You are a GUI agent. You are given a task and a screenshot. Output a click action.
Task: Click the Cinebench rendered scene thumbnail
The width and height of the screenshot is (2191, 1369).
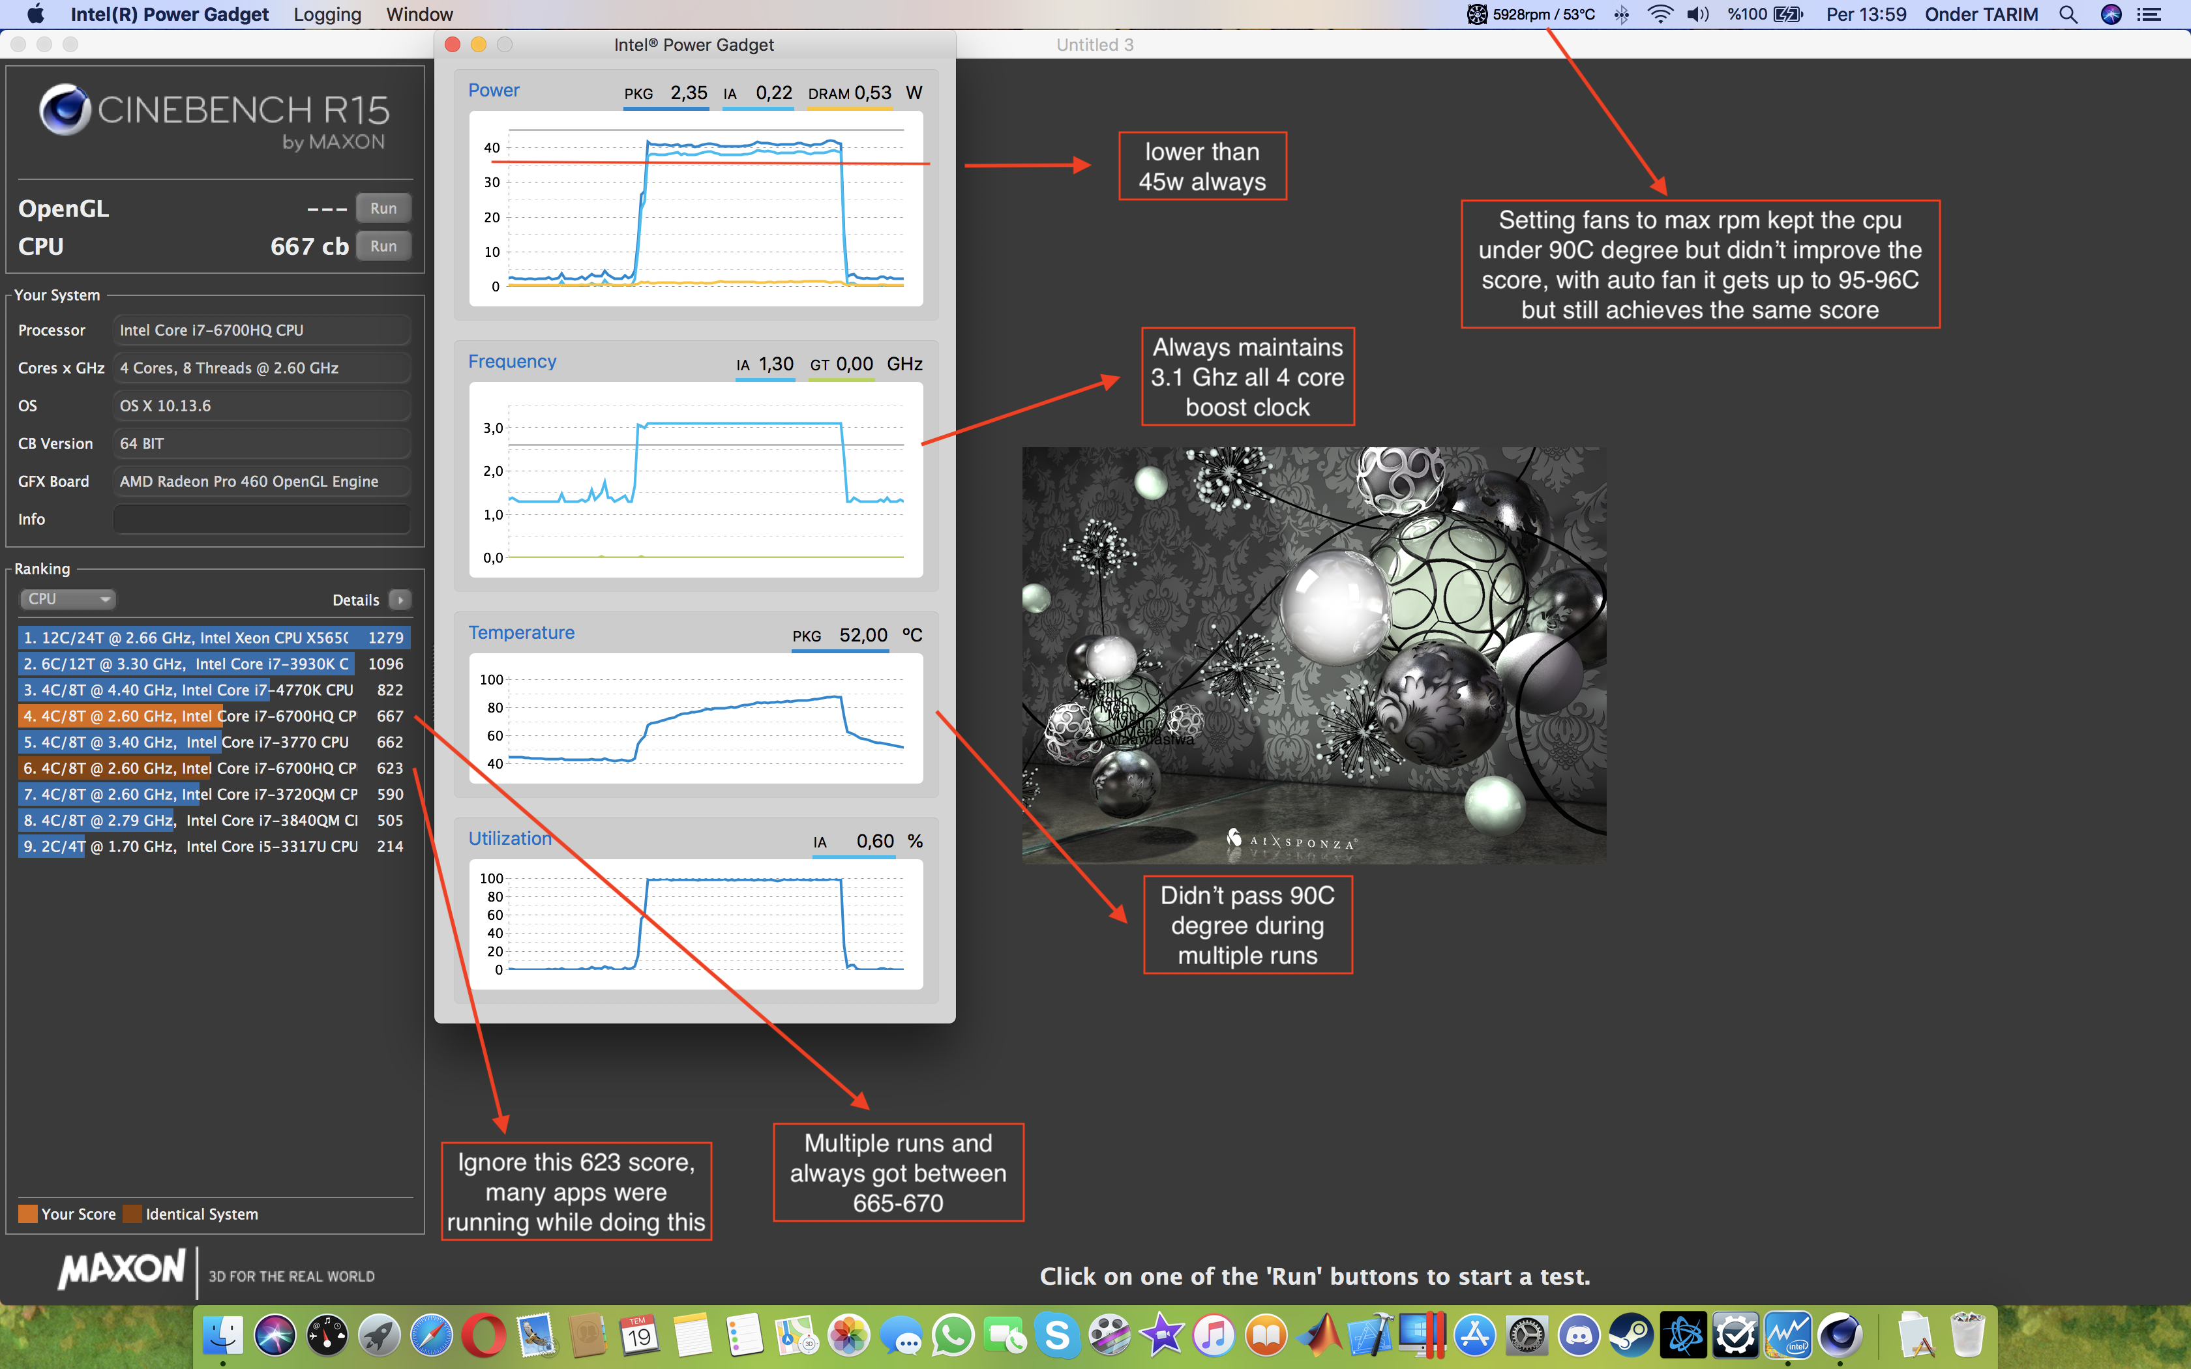(x=1314, y=655)
